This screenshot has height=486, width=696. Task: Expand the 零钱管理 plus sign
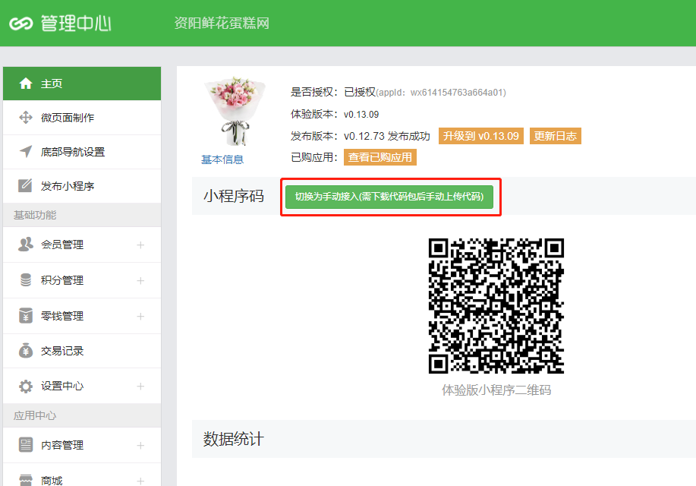(140, 316)
